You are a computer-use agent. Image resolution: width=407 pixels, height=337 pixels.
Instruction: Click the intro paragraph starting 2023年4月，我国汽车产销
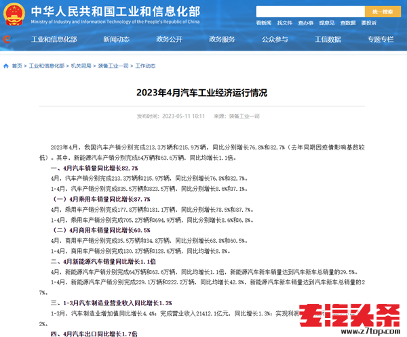pos(202,152)
